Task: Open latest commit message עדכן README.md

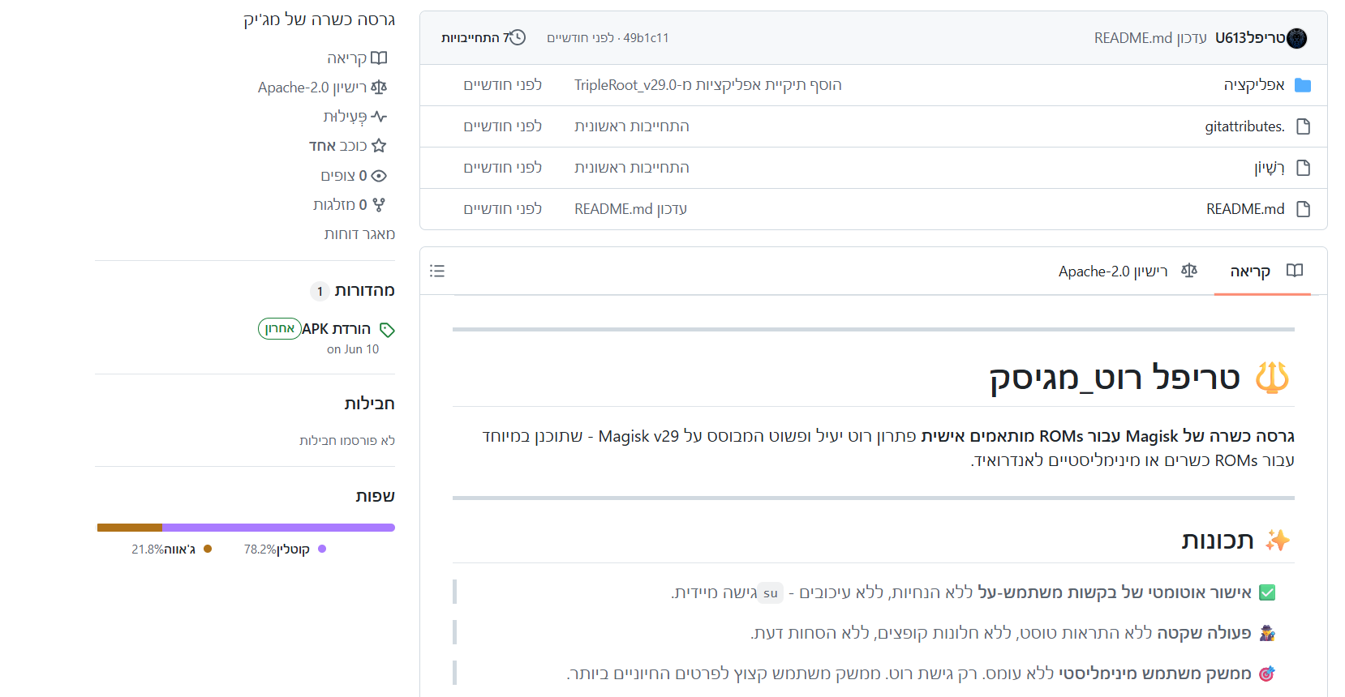Action: click(x=1150, y=38)
